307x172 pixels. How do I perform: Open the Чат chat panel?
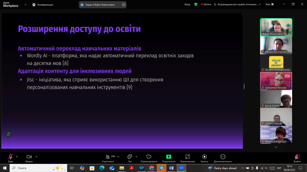click(130, 158)
